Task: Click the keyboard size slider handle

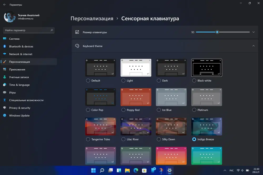Action: coord(217,32)
